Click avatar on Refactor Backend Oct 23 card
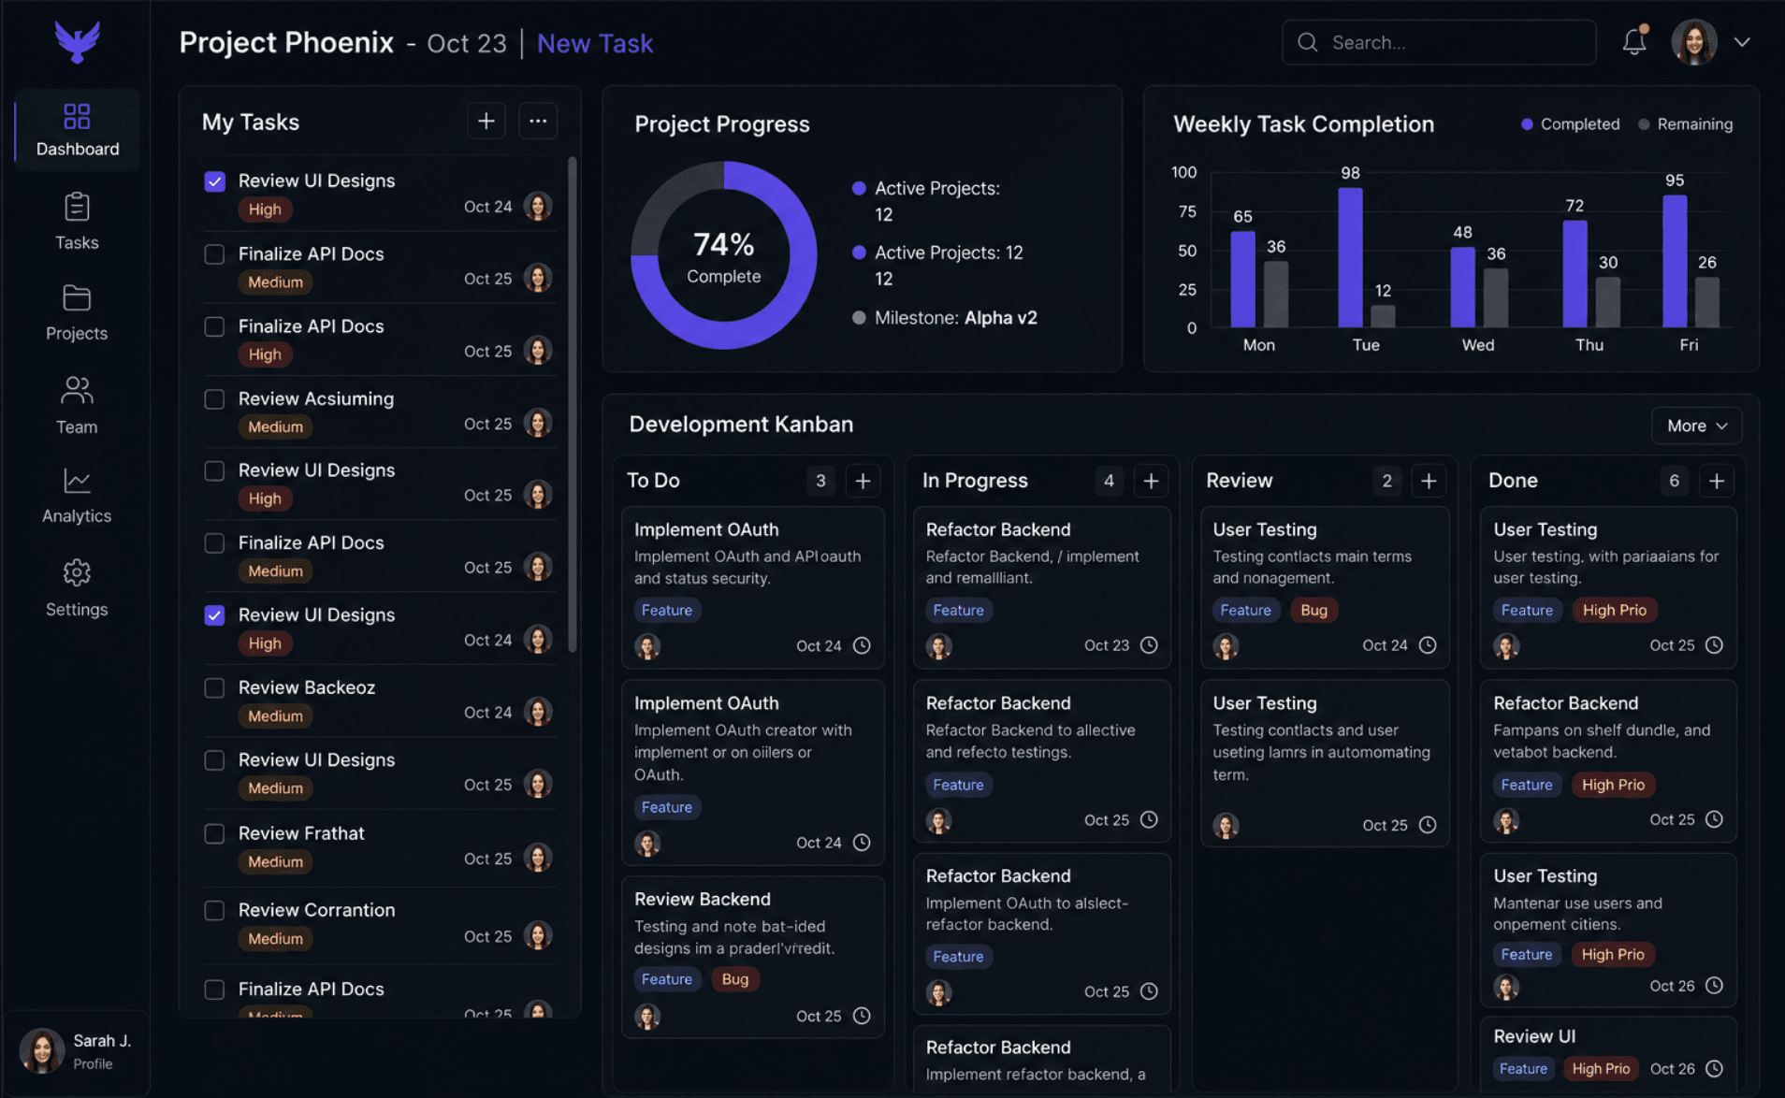The height and width of the screenshot is (1098, 1785). [939, 646]
